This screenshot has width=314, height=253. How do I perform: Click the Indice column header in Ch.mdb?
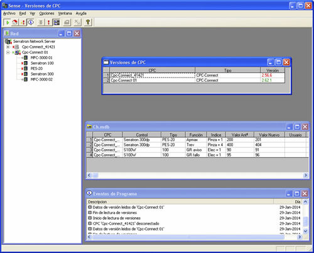tap(216, 135)
